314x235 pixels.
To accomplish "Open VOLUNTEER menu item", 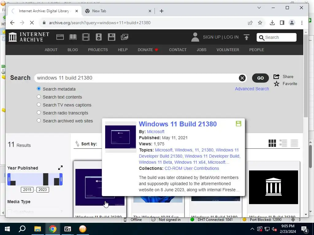I will [x=228, y=50].
